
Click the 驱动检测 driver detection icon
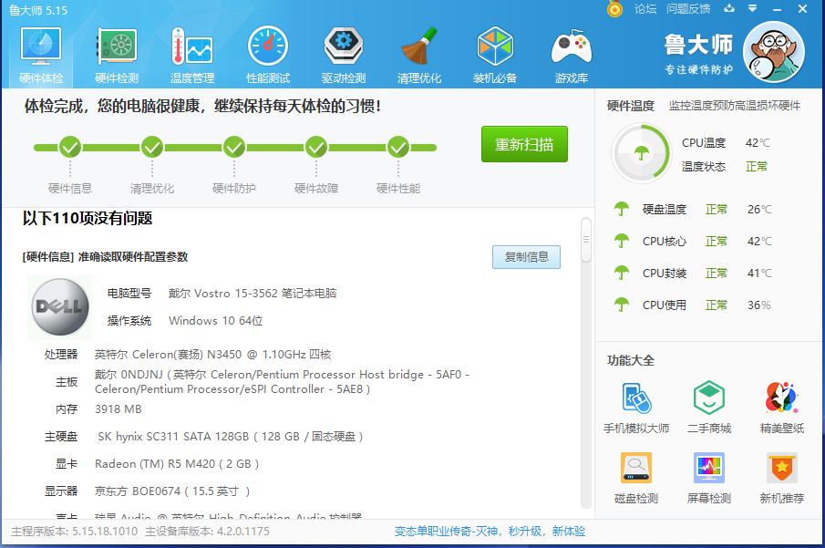point(344,54)
